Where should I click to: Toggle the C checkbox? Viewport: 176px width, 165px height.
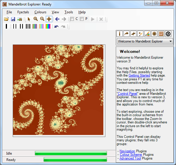pyautogui.click(x=72, y=19)
